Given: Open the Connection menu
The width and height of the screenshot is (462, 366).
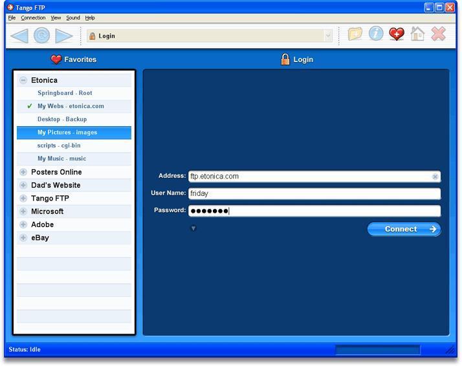Looking at the screenshot, I should (33, 17).
